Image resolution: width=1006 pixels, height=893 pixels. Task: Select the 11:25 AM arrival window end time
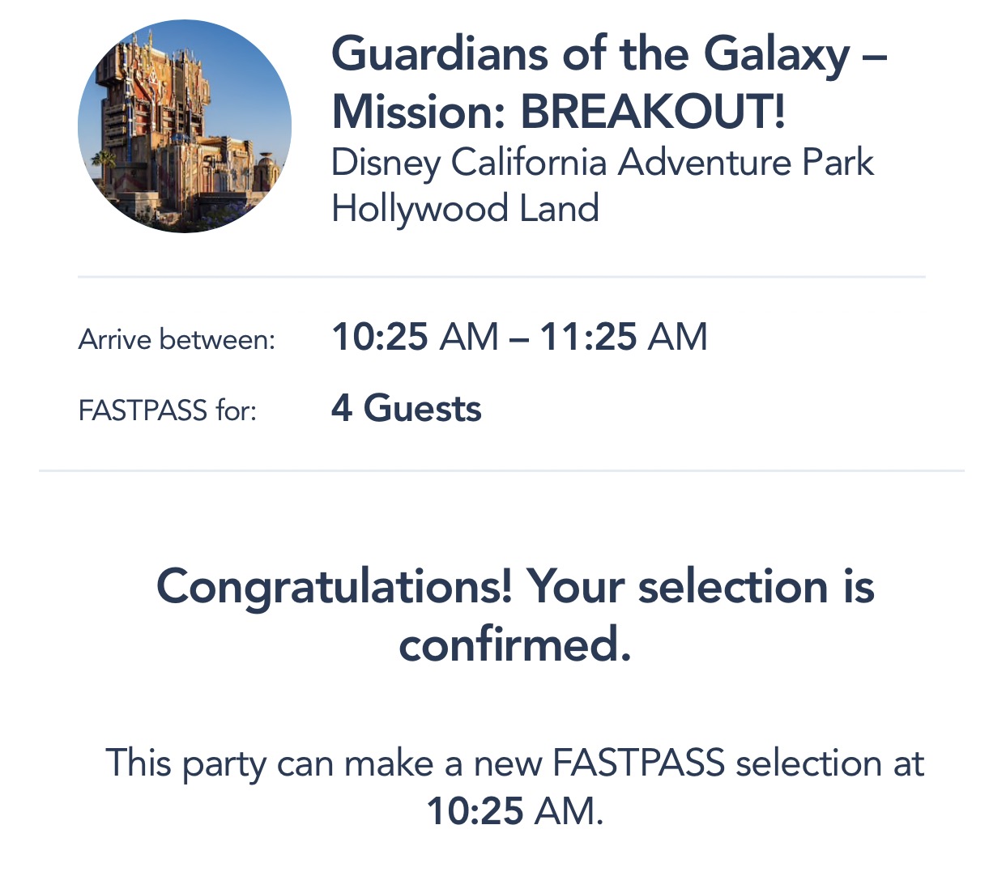624,338
